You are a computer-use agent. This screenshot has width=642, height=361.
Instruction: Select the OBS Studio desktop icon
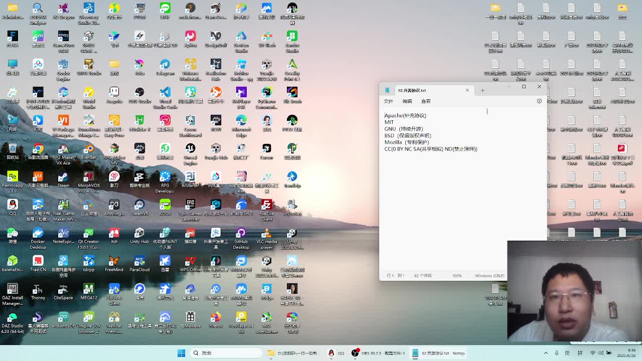click(139, 94)
